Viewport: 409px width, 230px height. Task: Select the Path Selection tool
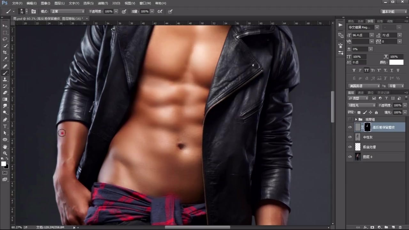[x=5, y=133]
